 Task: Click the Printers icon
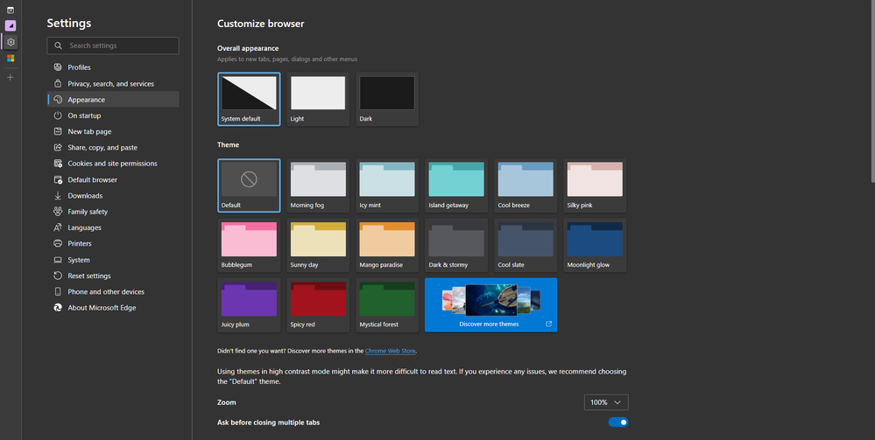58,243
